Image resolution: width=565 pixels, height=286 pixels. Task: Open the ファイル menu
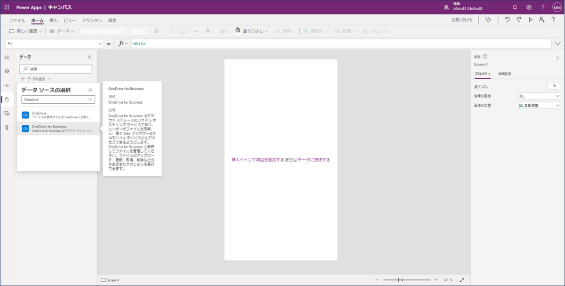pos(17,20)
